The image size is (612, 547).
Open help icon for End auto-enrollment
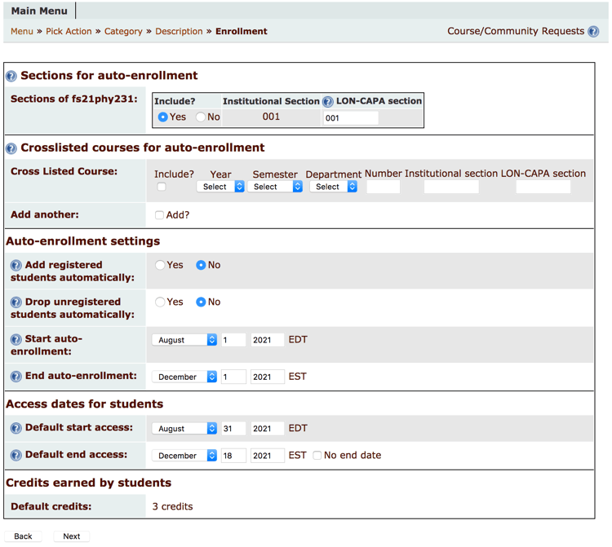16,377
